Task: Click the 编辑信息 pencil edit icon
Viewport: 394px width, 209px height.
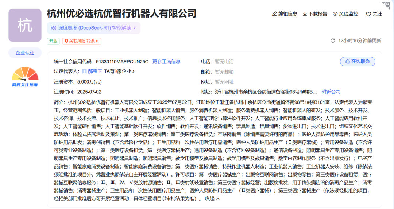Action: click(274, 14)
